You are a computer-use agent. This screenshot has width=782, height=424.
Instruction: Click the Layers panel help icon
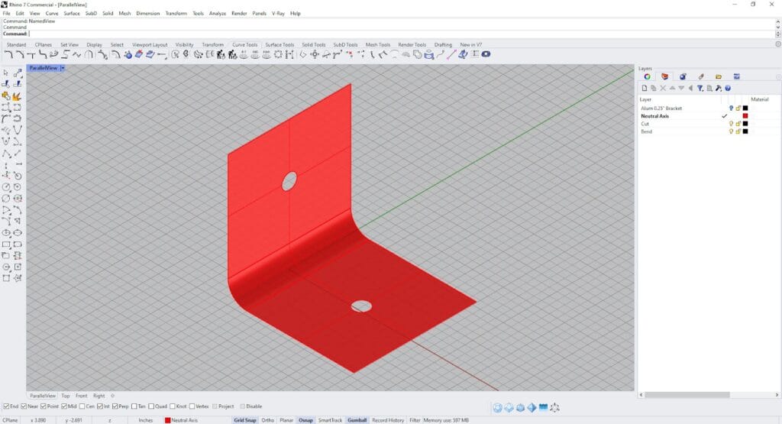(728, 89)
